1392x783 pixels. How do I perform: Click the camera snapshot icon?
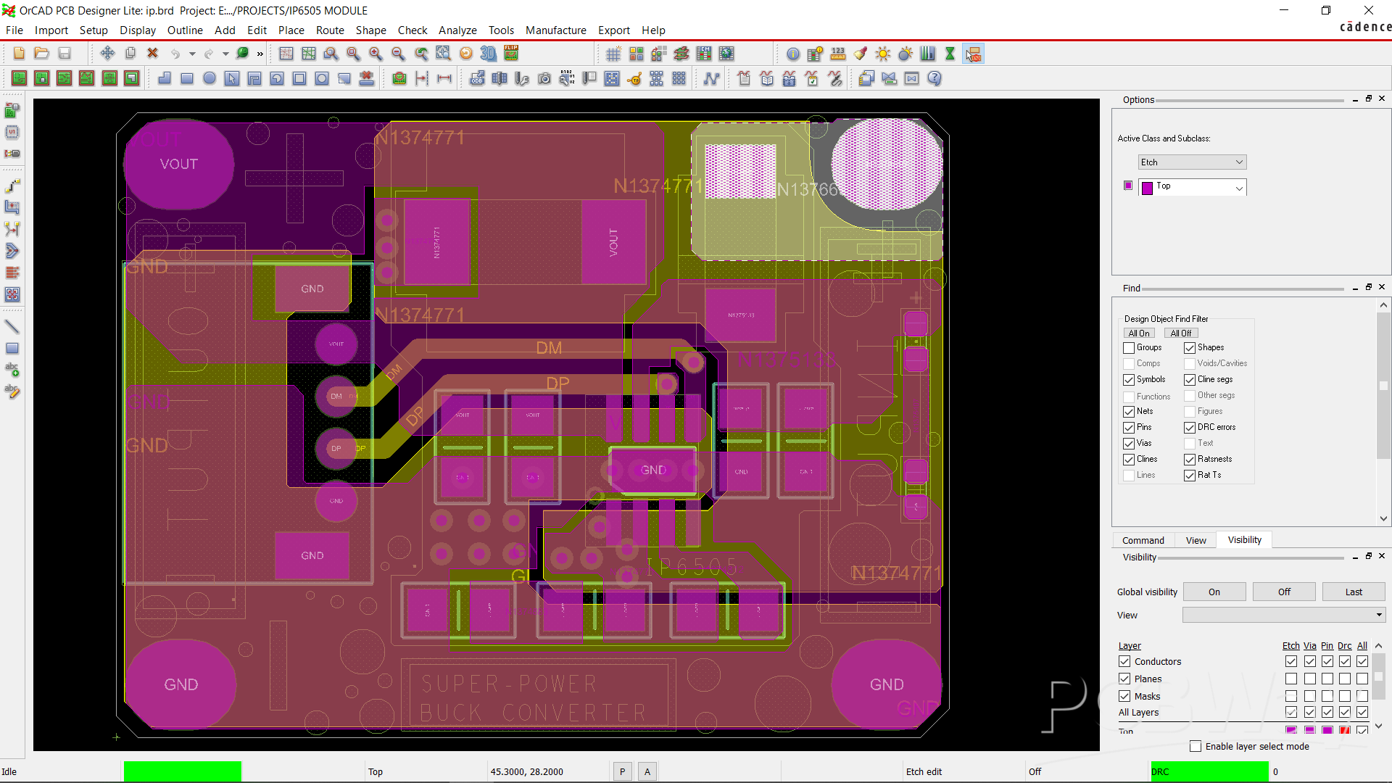[x=544, y=78]
